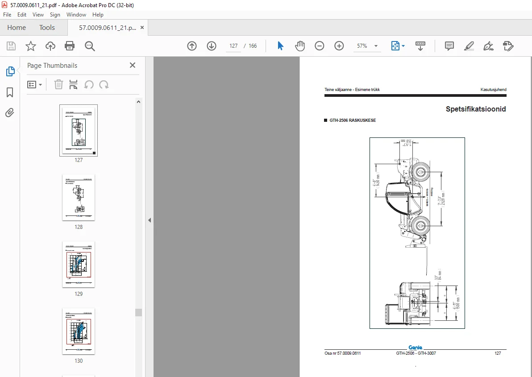Click the Osa nr 57.0009.0611 footer text
The height and width of the screenshot is (377, 532).
343,353
